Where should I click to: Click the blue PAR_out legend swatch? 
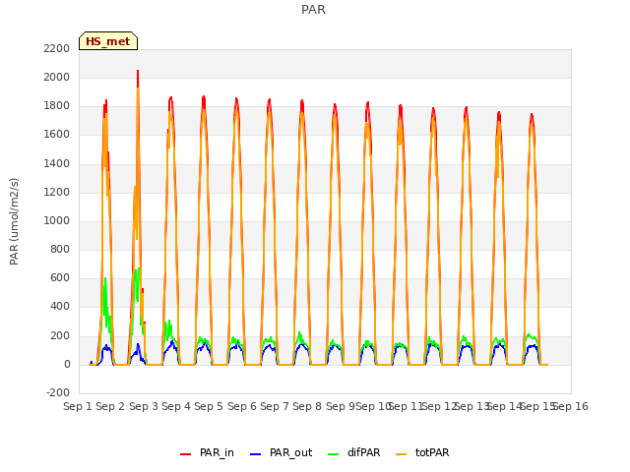pos(255,454)
